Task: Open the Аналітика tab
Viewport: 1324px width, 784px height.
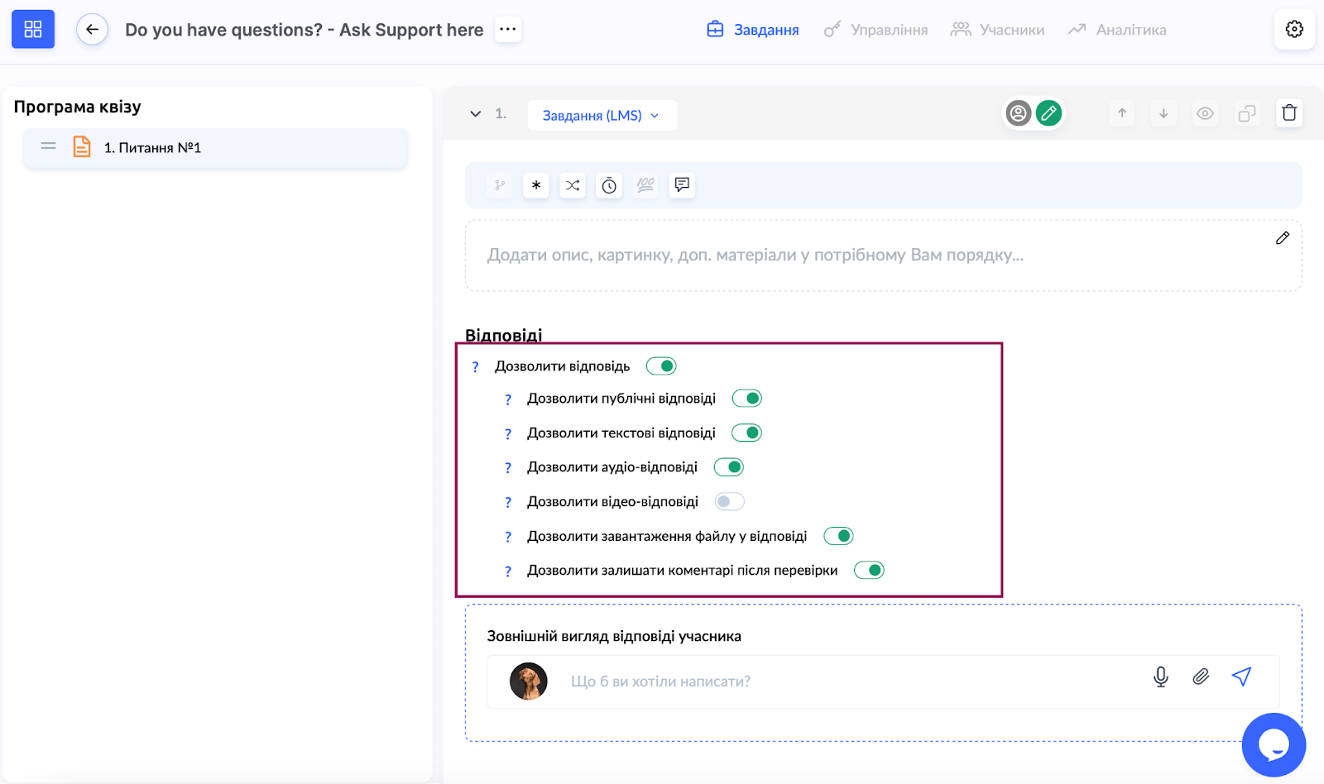Action: tap(1117, 30)
